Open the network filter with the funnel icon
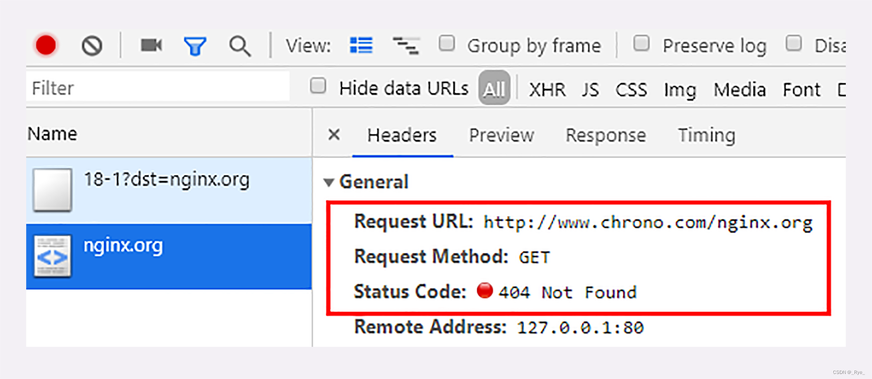872x379 pixels. coord(195,45)
